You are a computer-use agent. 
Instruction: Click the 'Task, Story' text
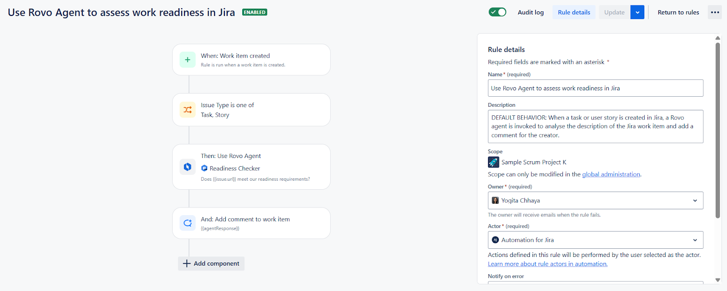coord(215,115)
